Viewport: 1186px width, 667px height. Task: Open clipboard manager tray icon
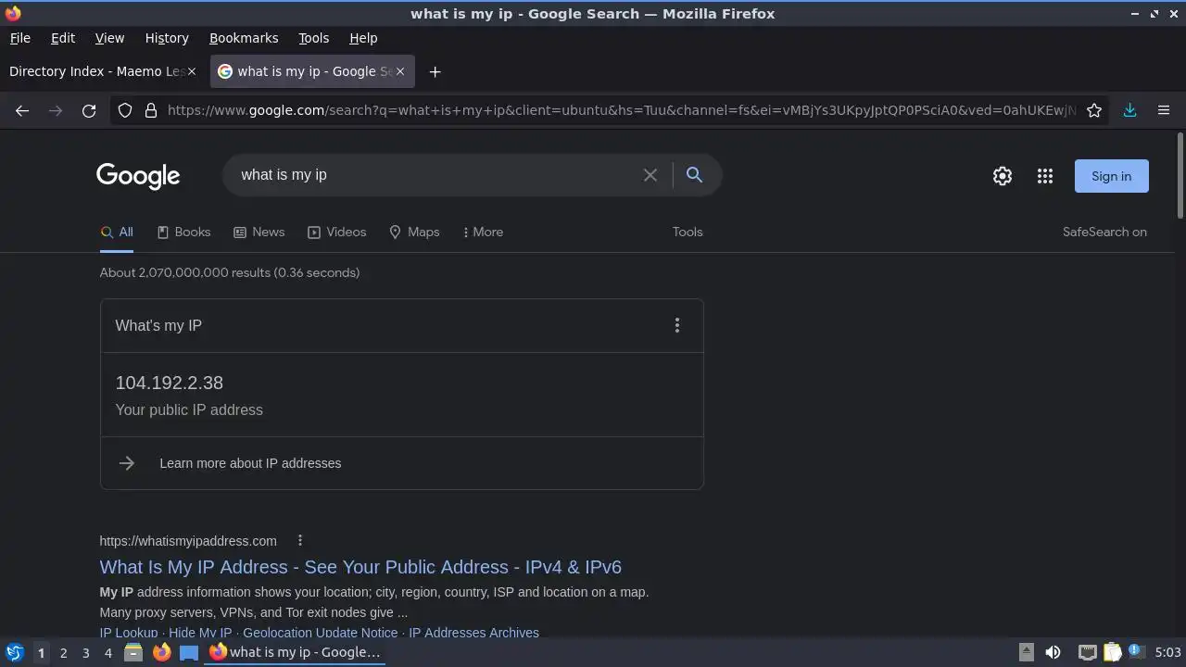pyautogui.click(x=1112, y=652)
